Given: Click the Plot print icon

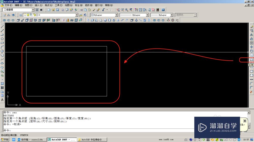Looking at the screenshot, I should pos(63,10).
